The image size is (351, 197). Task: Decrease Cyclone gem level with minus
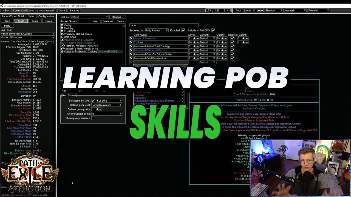coord(197,42)
